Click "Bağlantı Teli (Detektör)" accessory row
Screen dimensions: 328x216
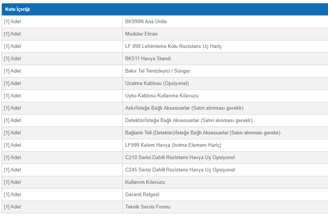pos(203,133)
